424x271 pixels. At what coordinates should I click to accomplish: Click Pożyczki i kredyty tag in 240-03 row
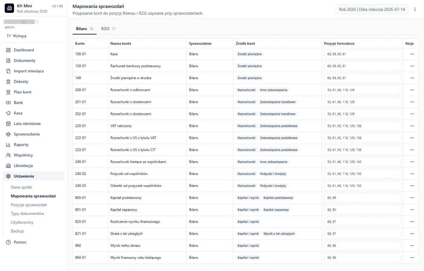coord(273,186)
